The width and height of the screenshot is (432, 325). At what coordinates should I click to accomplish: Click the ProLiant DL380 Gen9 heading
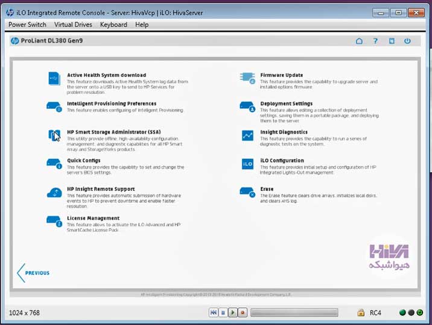point(52,41)
